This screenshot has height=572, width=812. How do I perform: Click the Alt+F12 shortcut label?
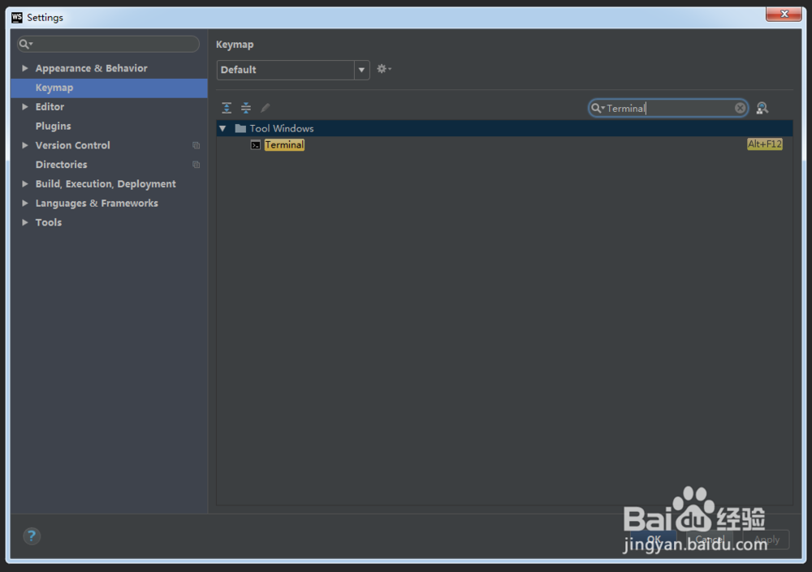[x=764, y=144]
